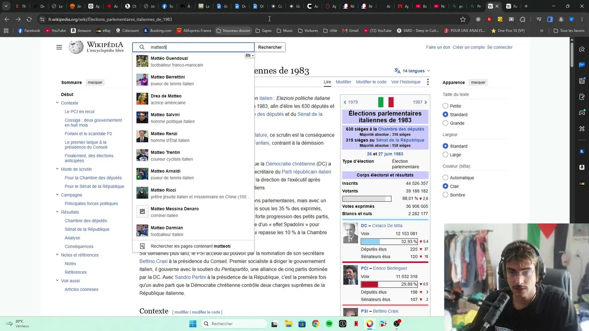Open File Explorer from the taskbar
Screen dimensions: 589x331
[288, 324]
